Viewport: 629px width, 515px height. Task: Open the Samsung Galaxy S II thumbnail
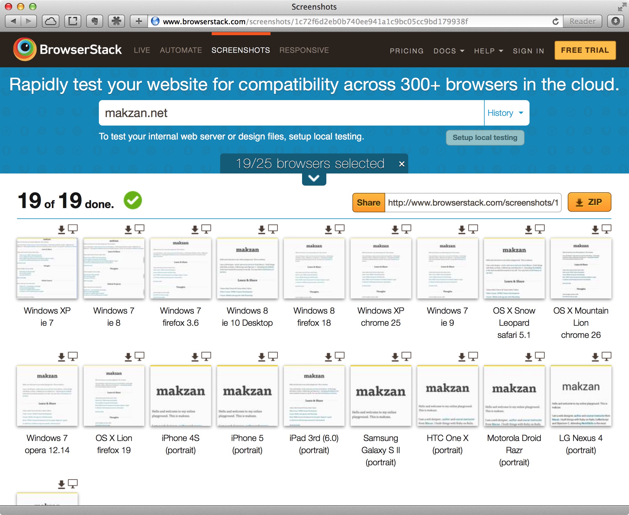coord(381,396)
